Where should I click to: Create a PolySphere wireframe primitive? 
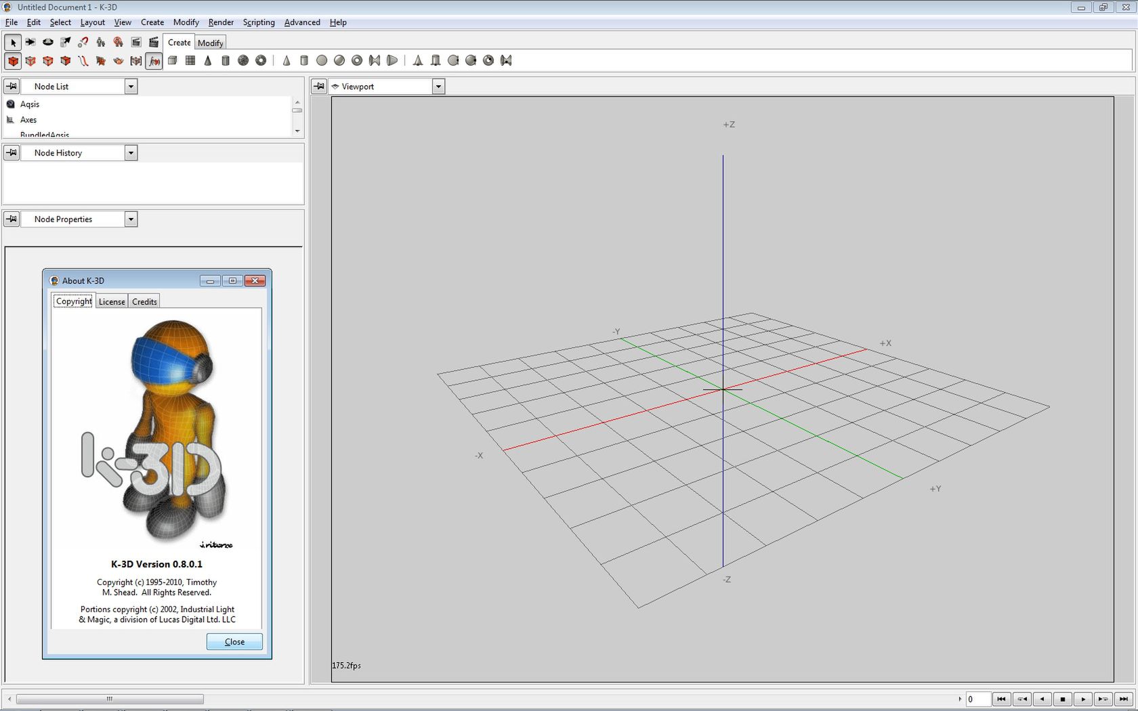(x=243, y=60)
